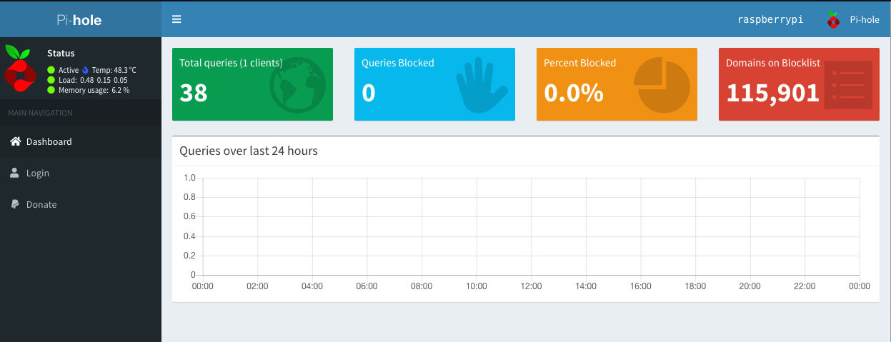This screenshot has height=342, width=891.
Task: Click the Donate PayPal icon
Action: tap(14, 204)
